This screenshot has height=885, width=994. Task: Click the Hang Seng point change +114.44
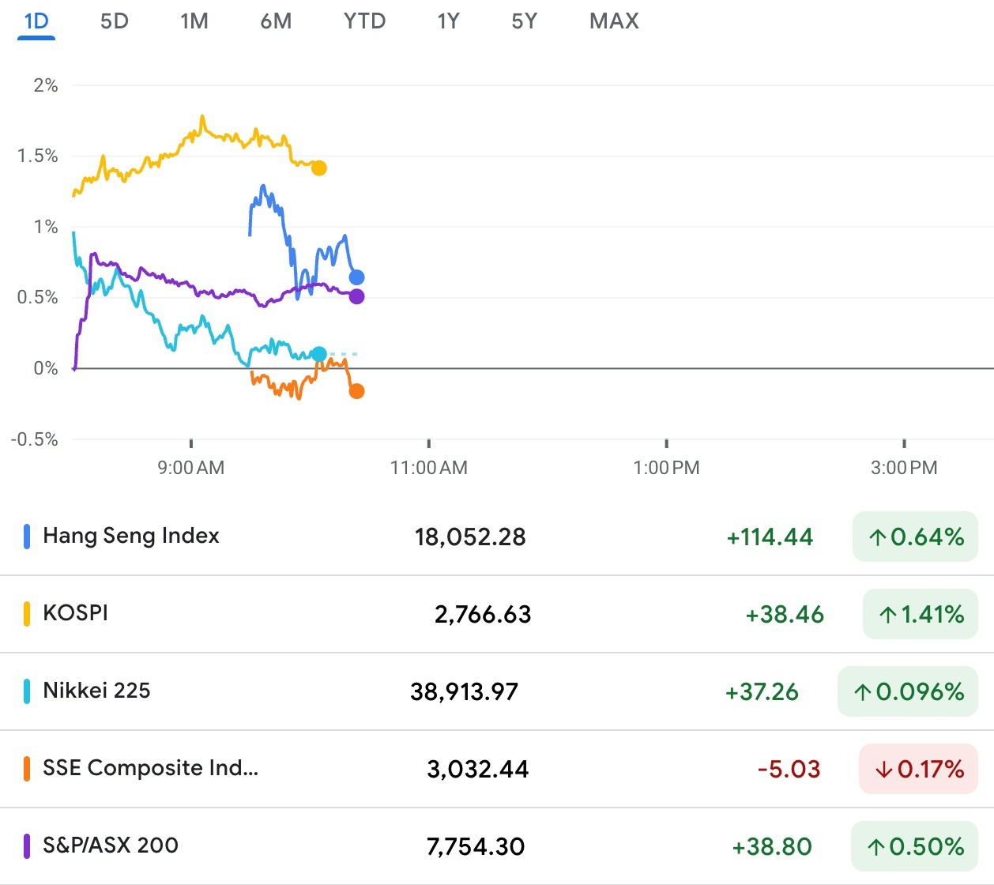[770, 537]
